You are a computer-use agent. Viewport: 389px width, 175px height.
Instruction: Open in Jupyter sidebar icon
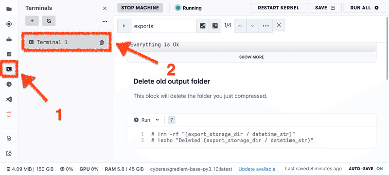point(9,114)
